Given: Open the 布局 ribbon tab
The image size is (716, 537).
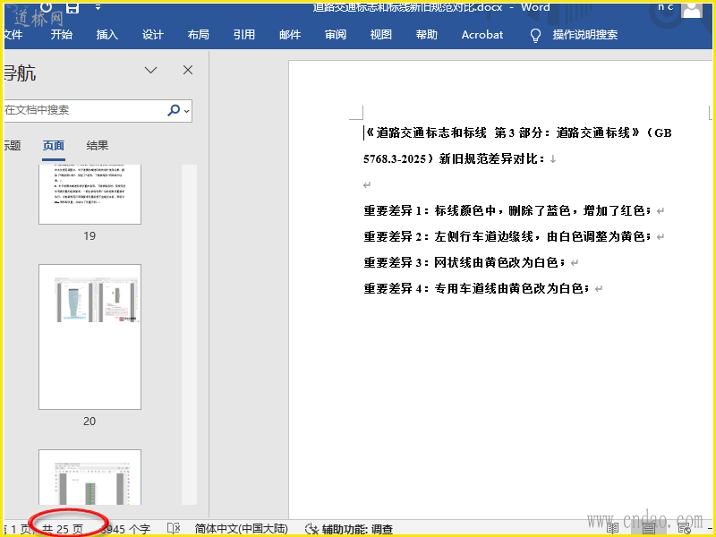Looking at the screenshot, I should tap(198, 35).
